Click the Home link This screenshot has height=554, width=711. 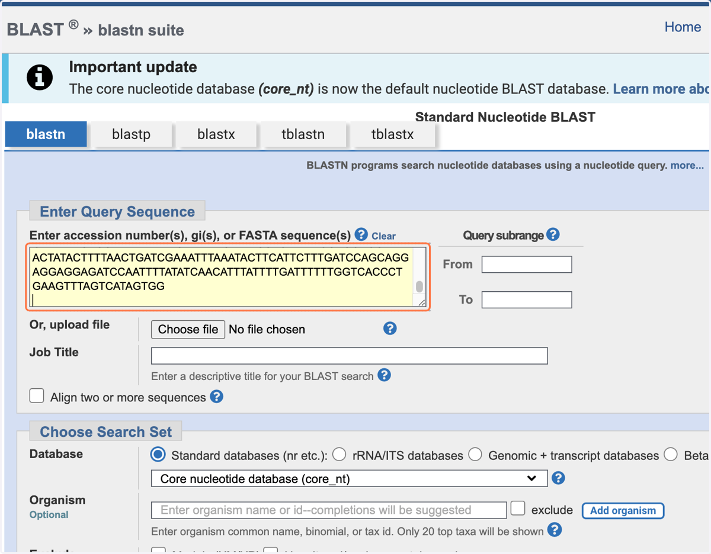coord(683,27)
